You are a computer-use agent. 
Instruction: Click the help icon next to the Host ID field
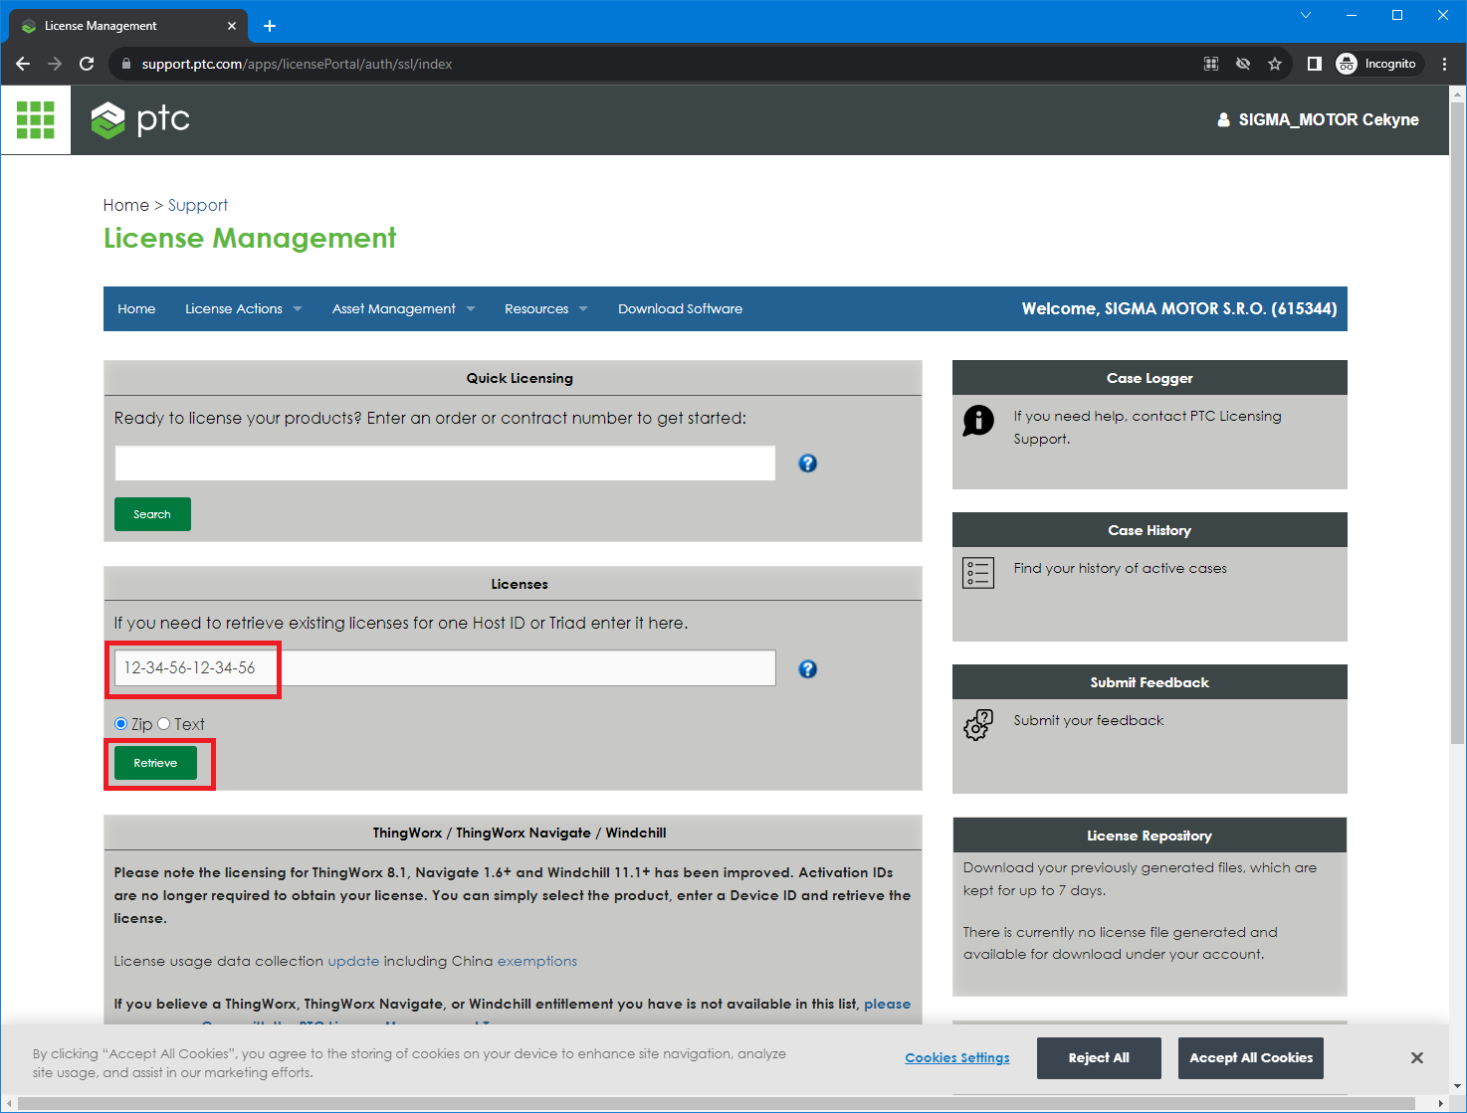pyautogui.click(x=807, y=668)
